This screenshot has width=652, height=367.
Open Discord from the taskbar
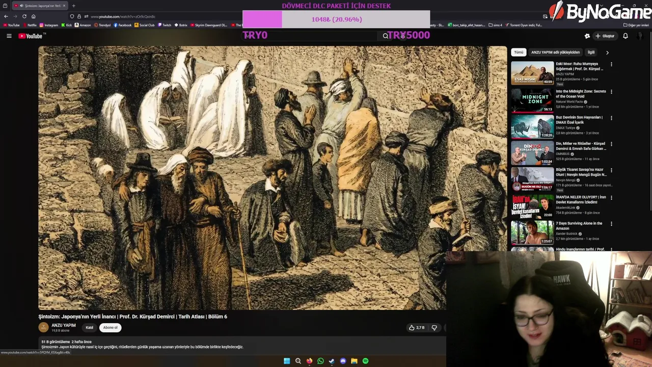coord(343,361)
